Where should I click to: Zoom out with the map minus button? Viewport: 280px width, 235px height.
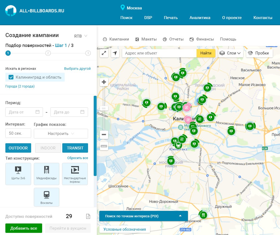[104, 134]
